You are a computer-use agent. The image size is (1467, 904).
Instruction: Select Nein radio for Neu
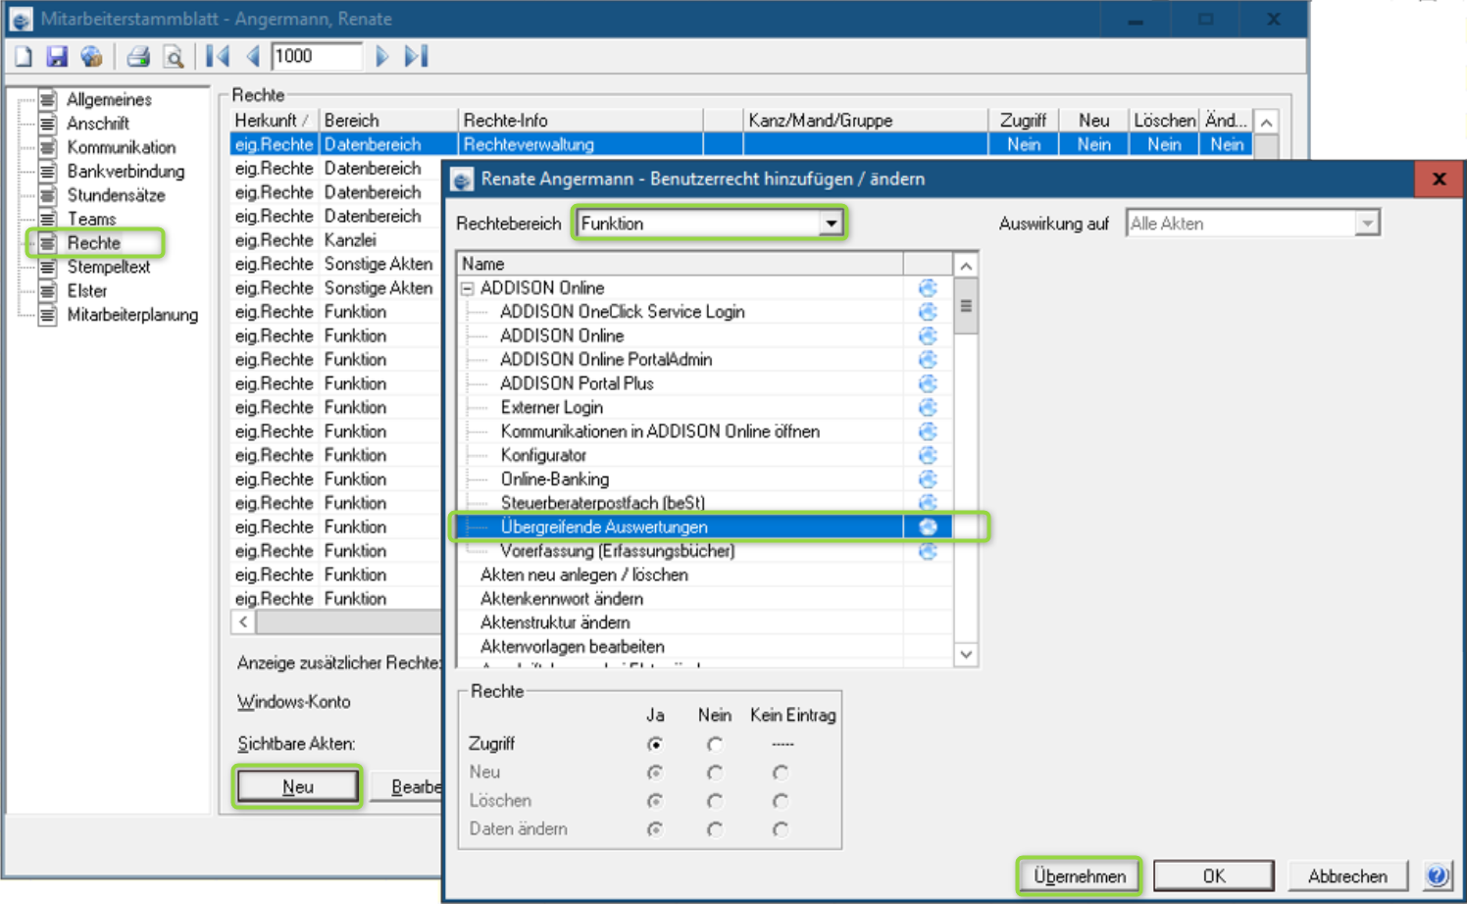pos(715,773)
